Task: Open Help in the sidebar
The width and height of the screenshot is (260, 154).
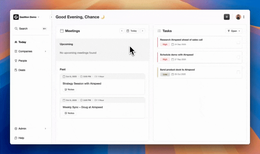Action: (31, 138)
